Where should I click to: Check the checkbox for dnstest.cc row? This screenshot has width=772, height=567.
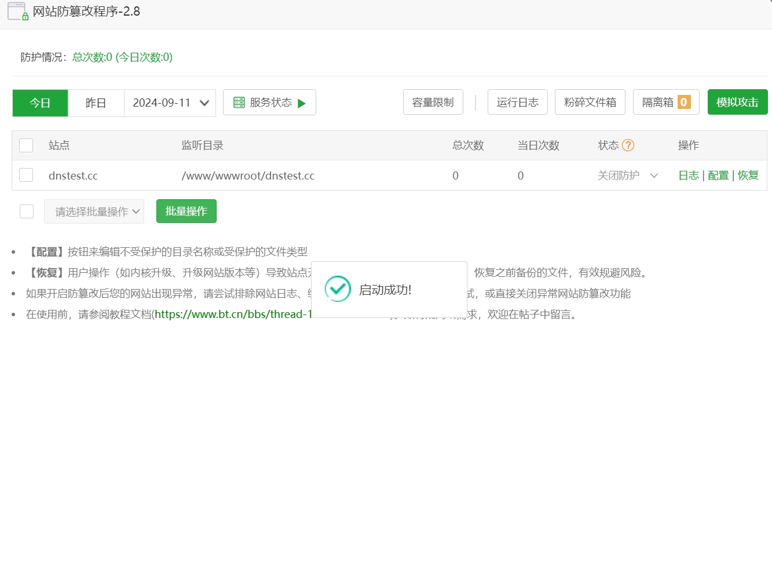pos(26,175)
